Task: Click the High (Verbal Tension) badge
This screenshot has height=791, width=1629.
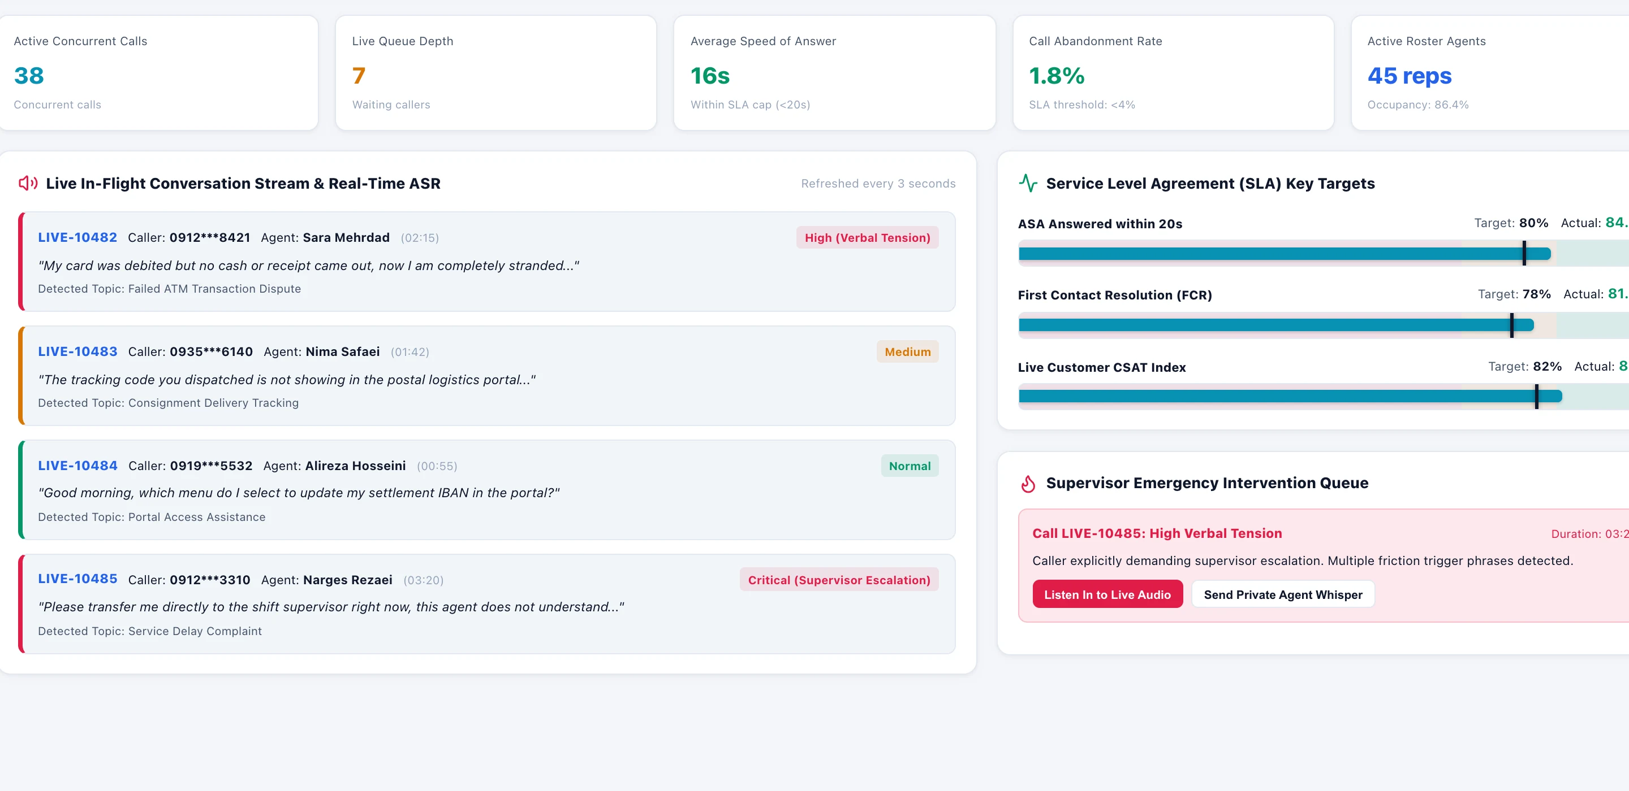Action: click(x=867, y=237)
